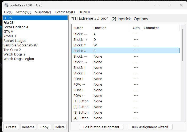Select the Stick2 right arrow row

(126, 62)
